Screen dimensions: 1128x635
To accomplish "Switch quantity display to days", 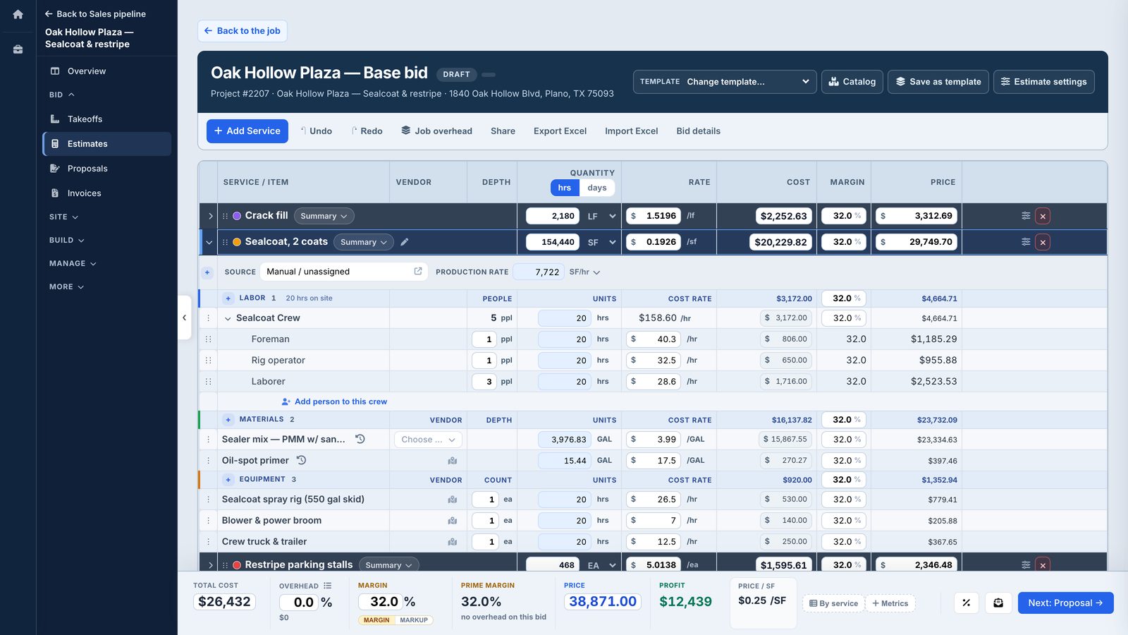I will tap(597, 188).
